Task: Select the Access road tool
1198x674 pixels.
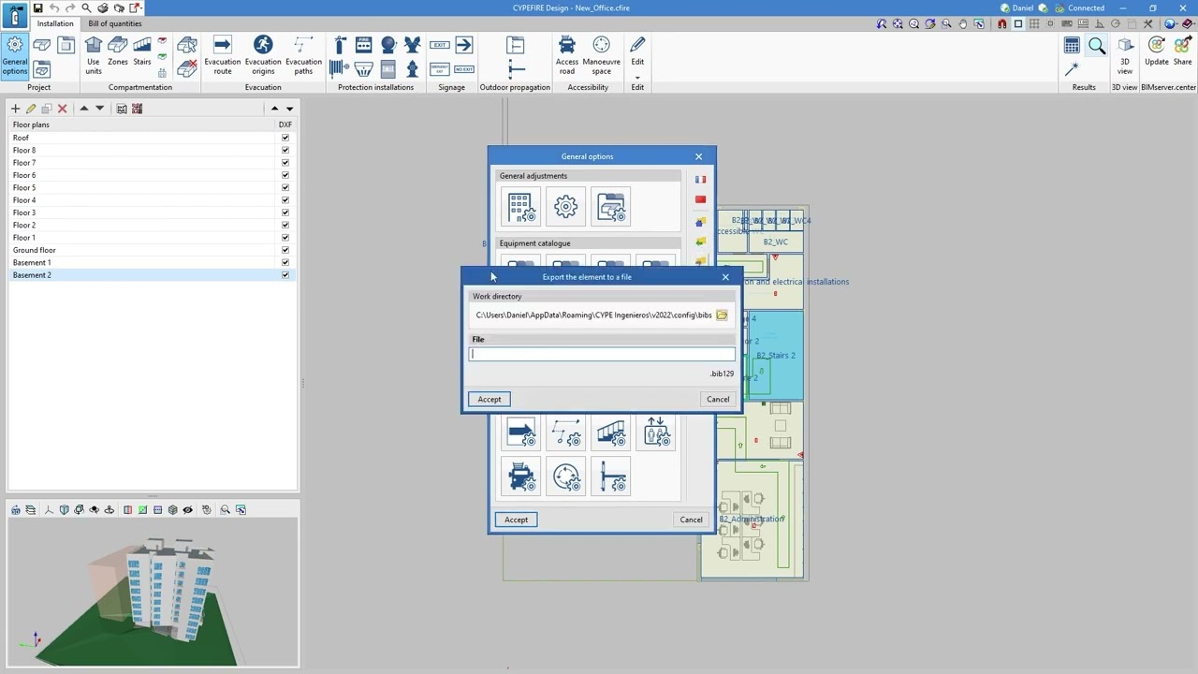Action: click(x=567, y=55)
